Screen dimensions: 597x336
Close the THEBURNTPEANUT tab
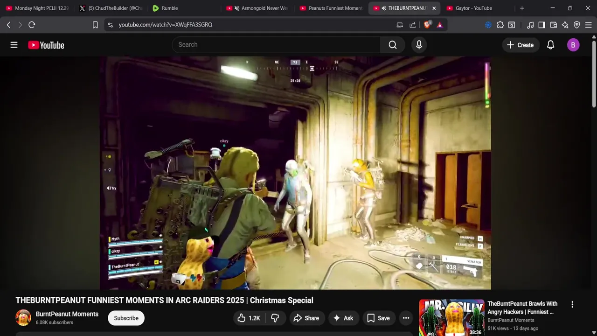point(434,8)
